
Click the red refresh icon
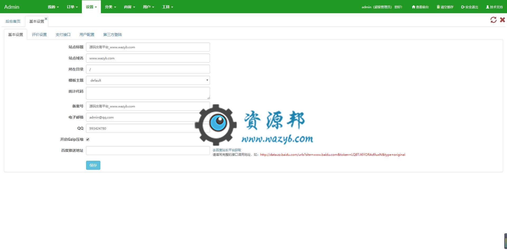pyautogui.click(x=493, y=20)
